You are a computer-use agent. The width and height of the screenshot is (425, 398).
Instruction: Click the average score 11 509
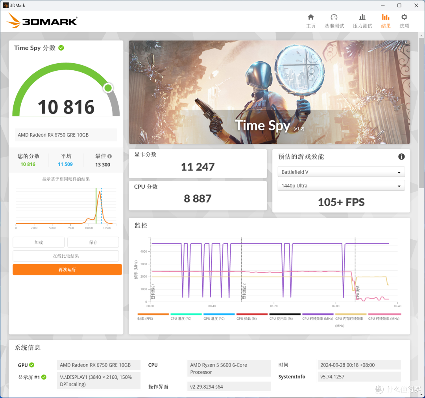[65, 164]
